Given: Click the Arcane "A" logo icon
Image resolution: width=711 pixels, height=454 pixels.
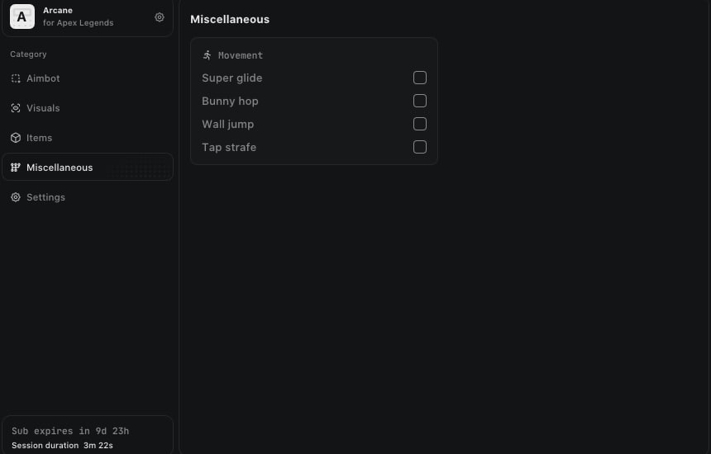Looking at the screenshot, I should pos(22,17).
